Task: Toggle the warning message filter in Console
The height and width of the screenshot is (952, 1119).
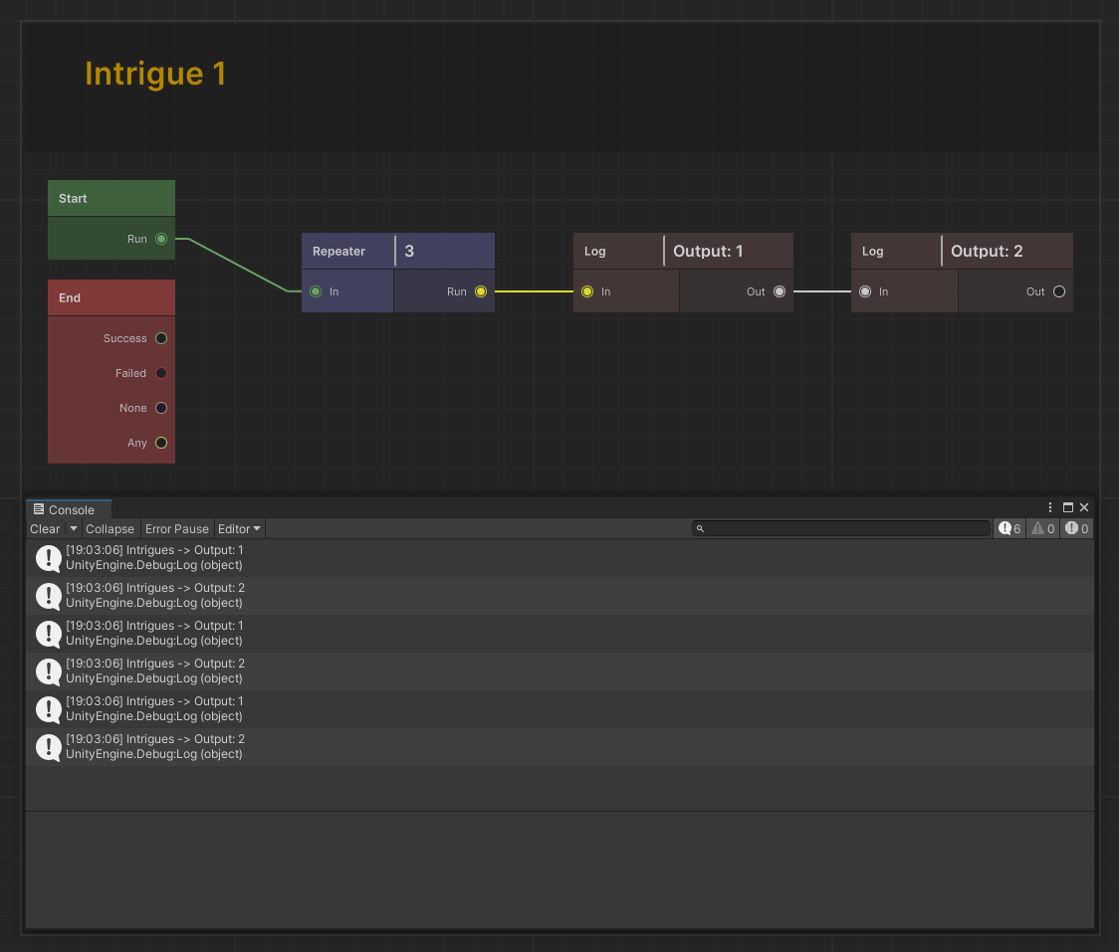Action: tap(1042, 528)
